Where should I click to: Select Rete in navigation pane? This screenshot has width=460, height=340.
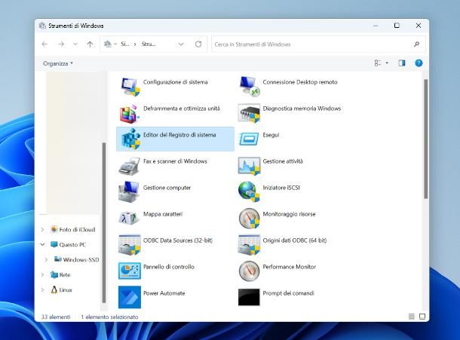[x=60, y=275]
